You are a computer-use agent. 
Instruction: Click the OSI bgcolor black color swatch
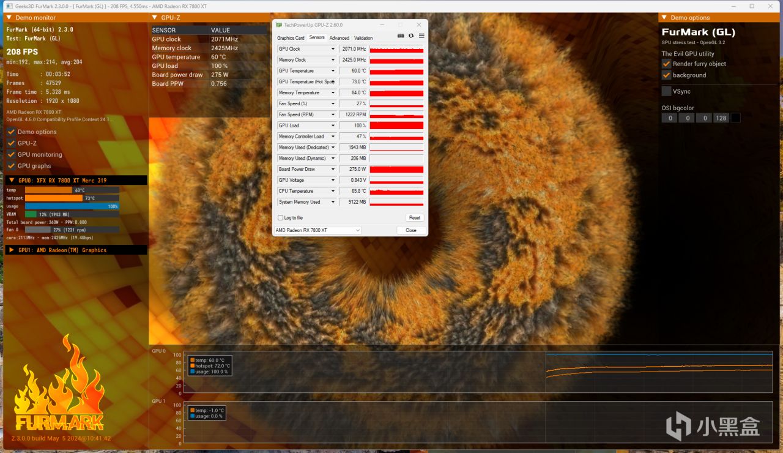pyautogui.click(x=736, y=118)
